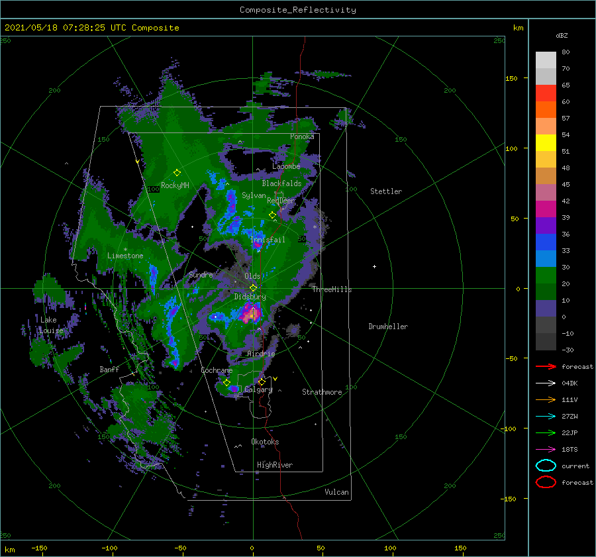Click the 2021/05/18 07:28:25 UTC timestamp
596x557 pixels.
[x=91, y=28]
